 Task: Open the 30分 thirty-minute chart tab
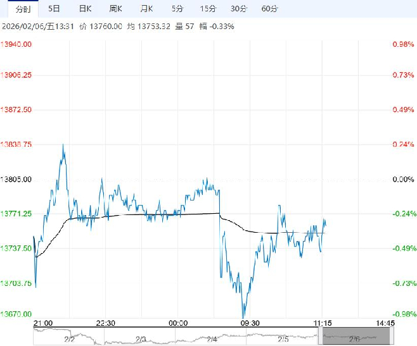point(238,9)
